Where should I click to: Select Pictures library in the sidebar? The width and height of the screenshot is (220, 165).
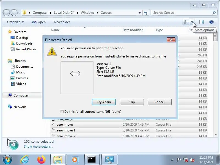coord(22,78)
